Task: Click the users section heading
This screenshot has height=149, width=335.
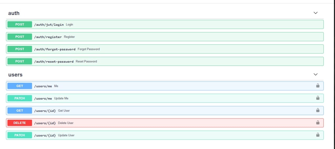Action: (15, 75)
